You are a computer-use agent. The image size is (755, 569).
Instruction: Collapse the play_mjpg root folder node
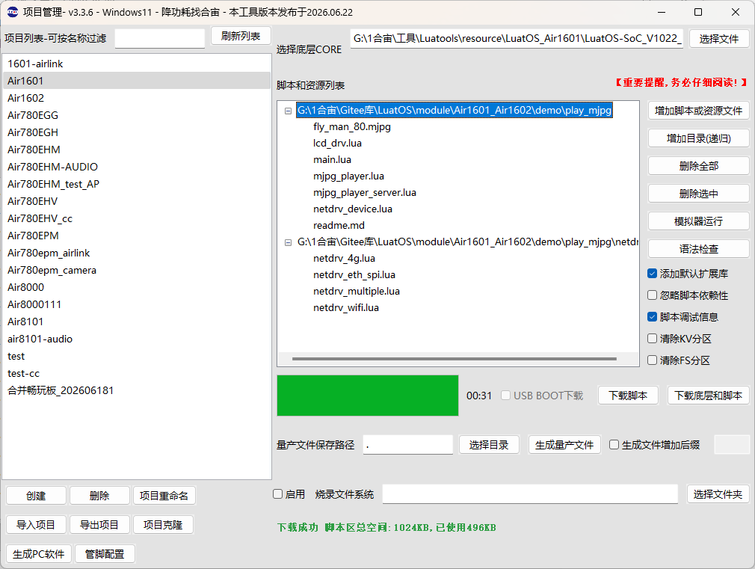click(x=288, y=111)
